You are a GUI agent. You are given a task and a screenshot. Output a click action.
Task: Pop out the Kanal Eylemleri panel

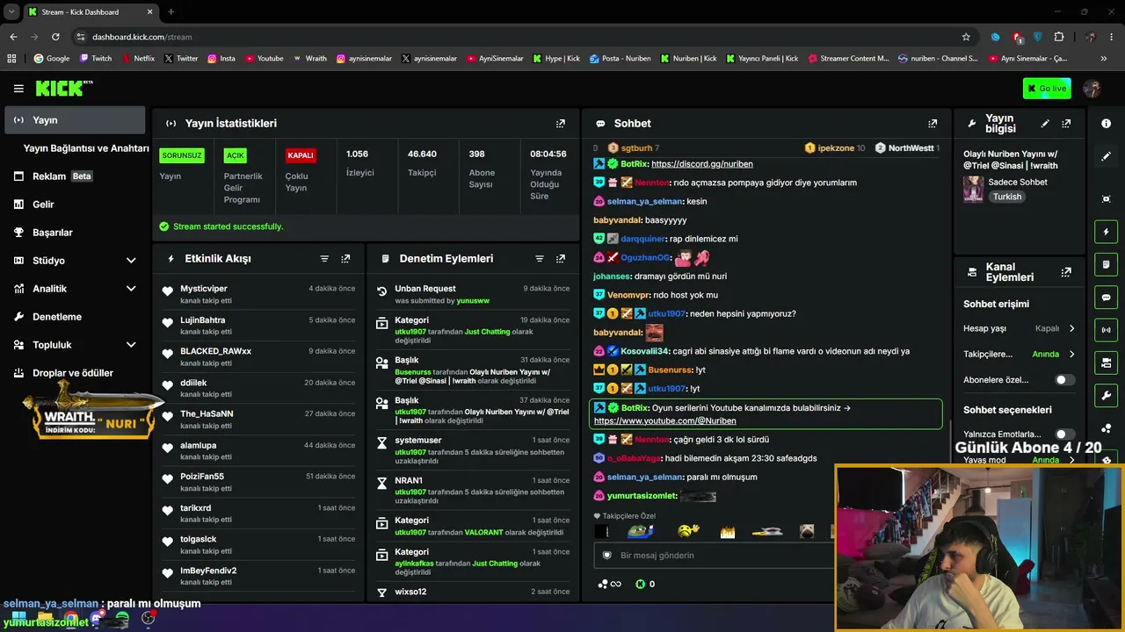click(1066, 272)
